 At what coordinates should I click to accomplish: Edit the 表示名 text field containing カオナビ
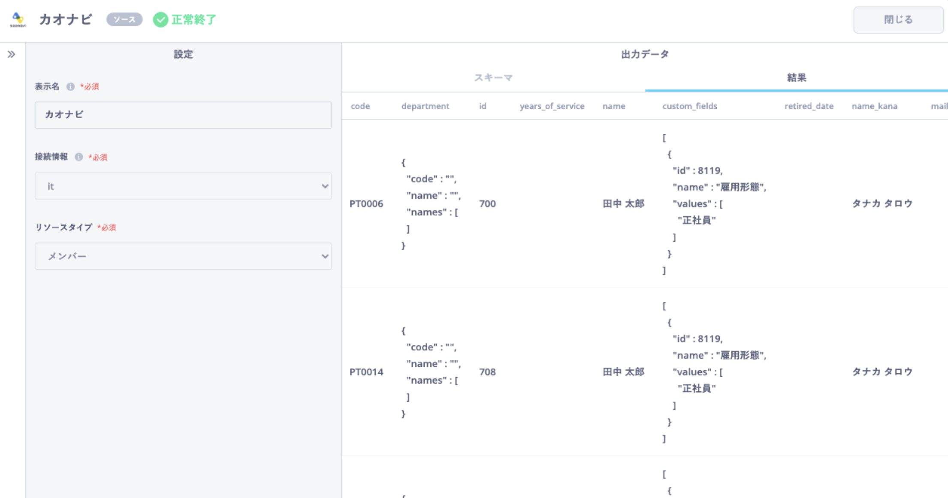(x=183, y=115)
